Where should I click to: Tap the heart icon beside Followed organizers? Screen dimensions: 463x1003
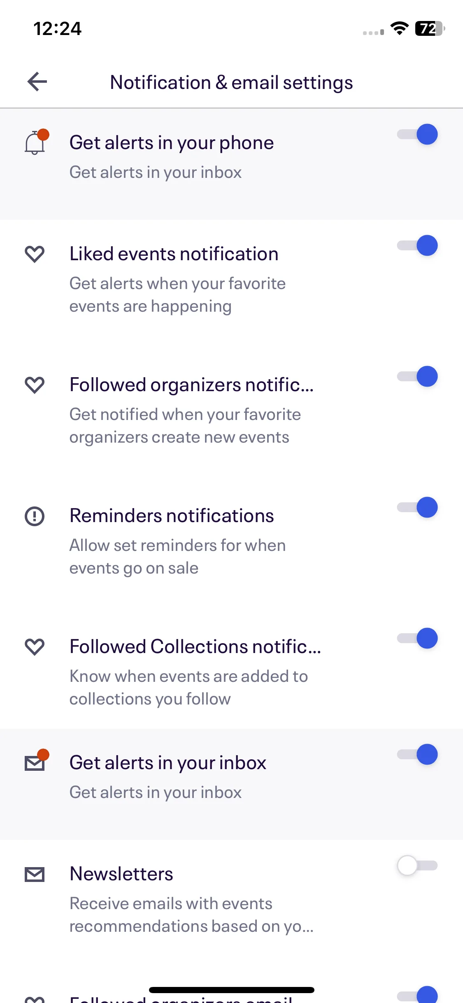click(35, 385)
